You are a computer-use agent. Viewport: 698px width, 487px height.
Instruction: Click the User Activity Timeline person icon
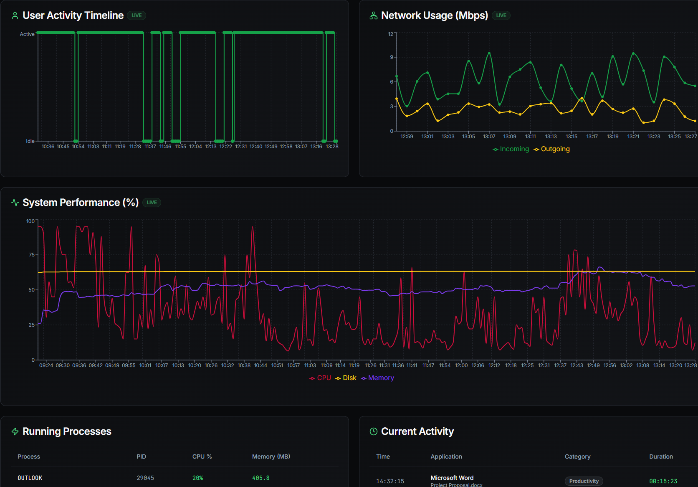click(15, 15)
